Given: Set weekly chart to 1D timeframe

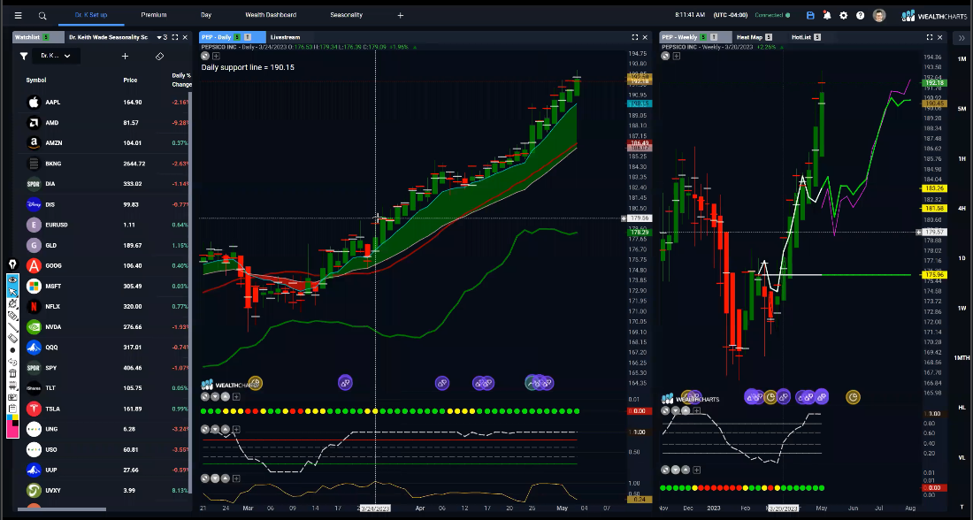Looking at the screenshot, I should pyautogui.click(x=962, y=258).
